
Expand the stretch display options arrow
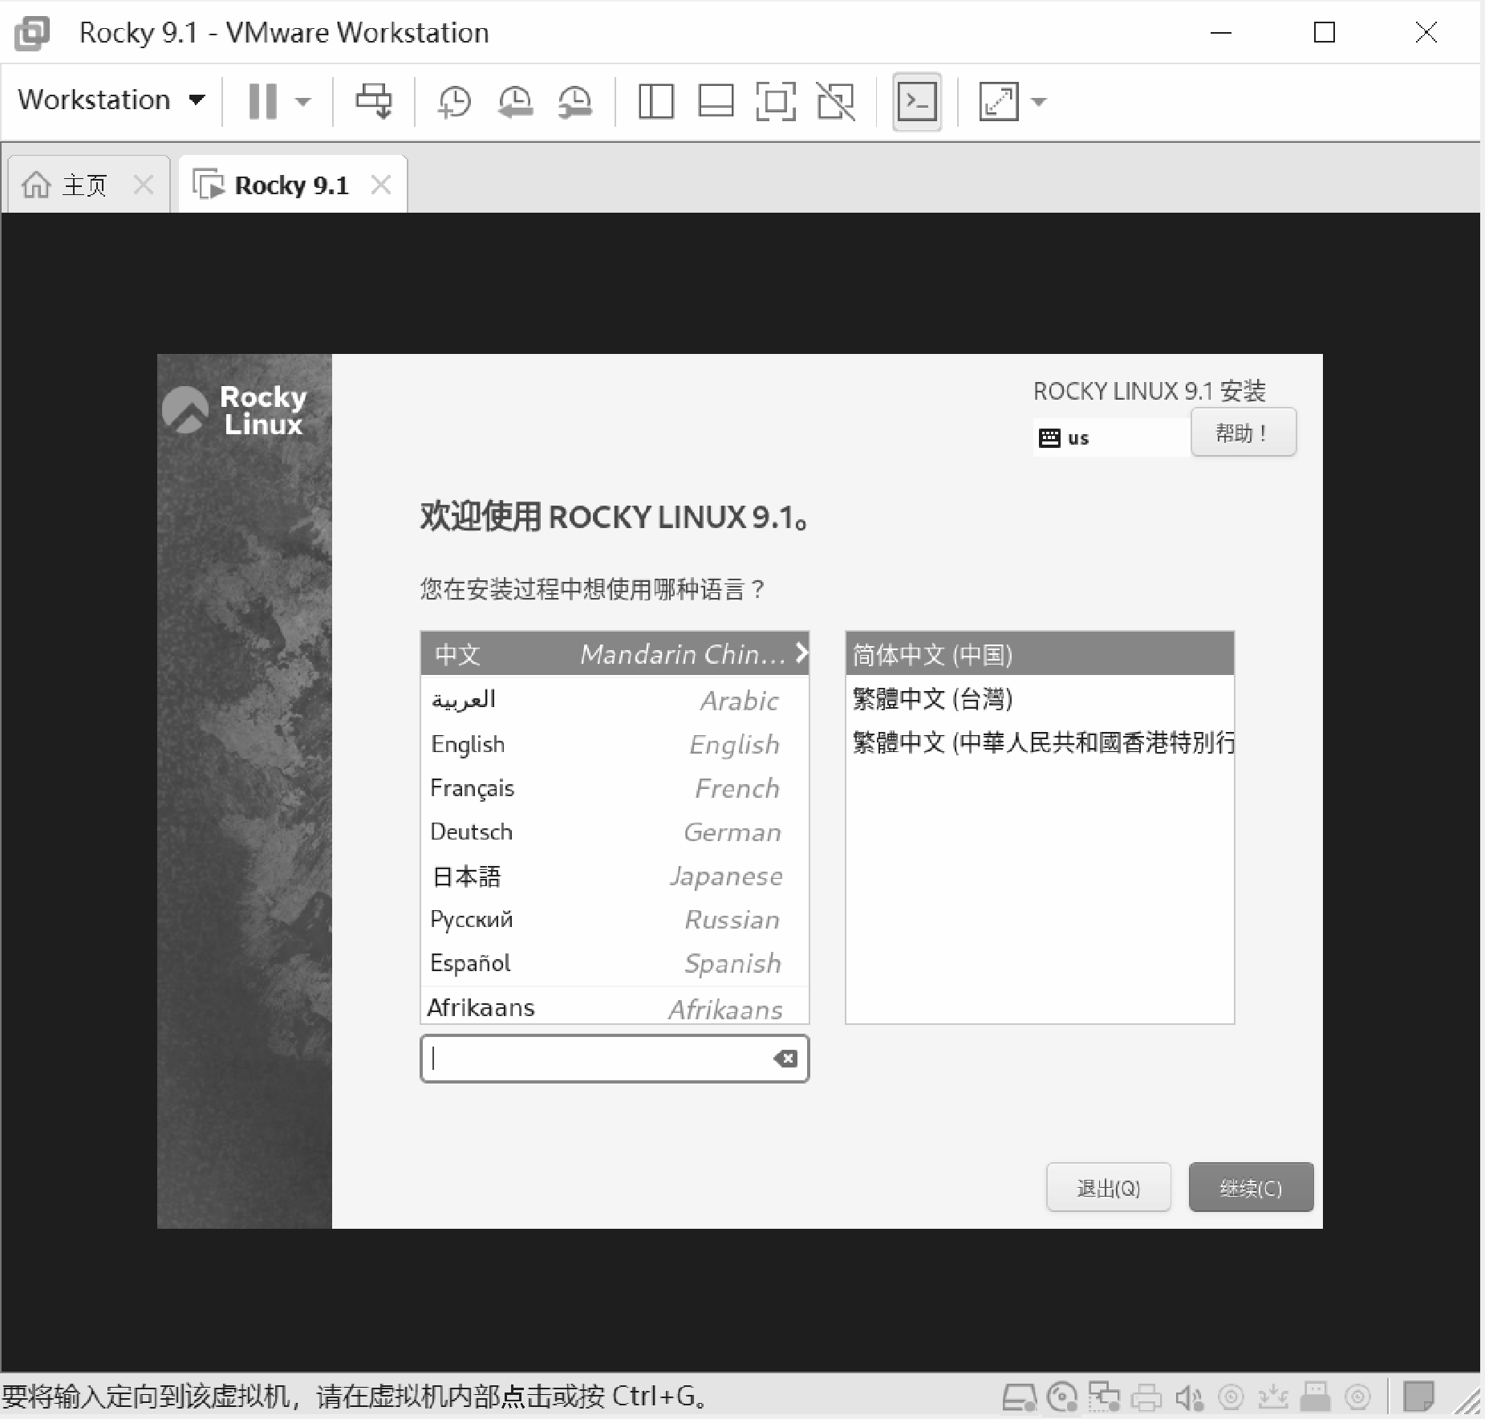1039,102
